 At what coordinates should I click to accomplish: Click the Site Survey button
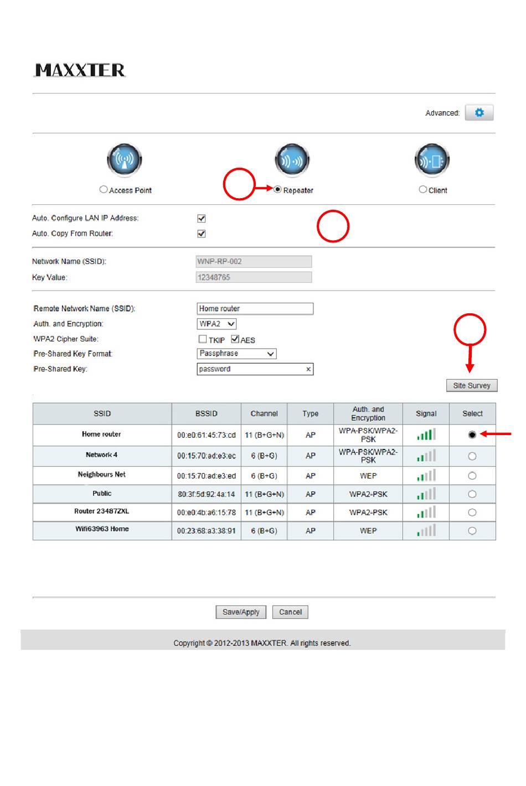(472, 385)
